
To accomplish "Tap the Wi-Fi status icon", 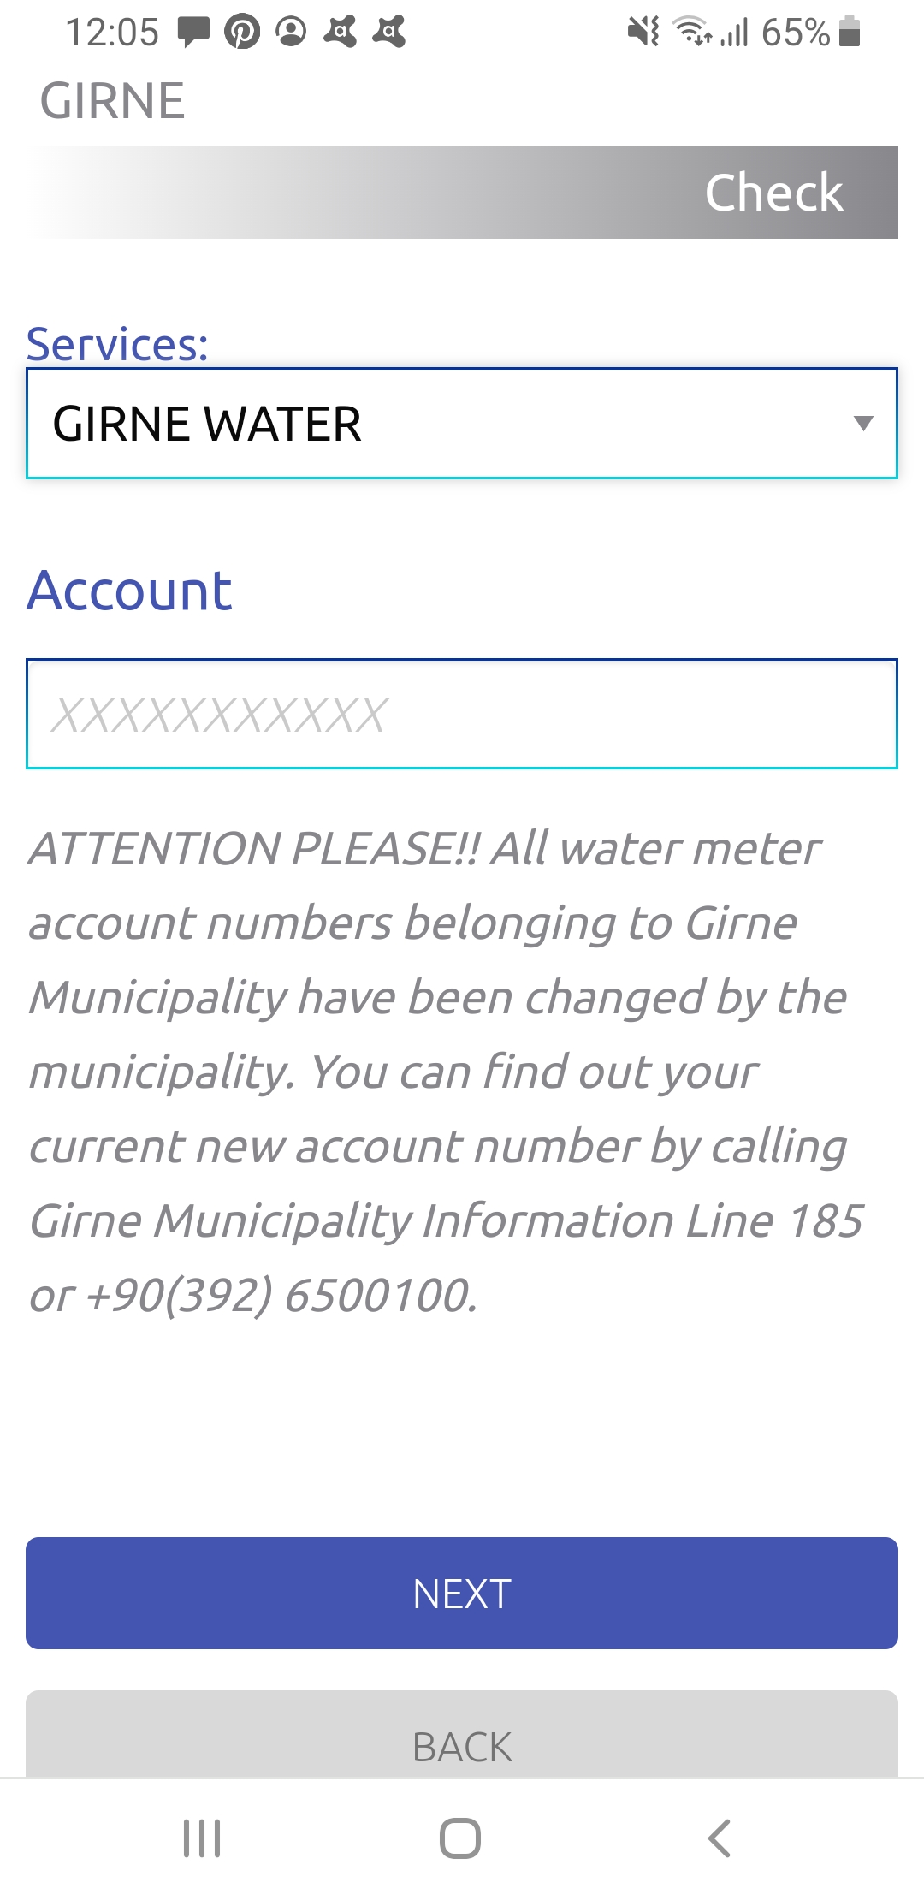I will pyautogui.click(x=692, y=32).
